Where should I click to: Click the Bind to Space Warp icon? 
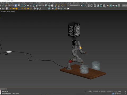6,6
